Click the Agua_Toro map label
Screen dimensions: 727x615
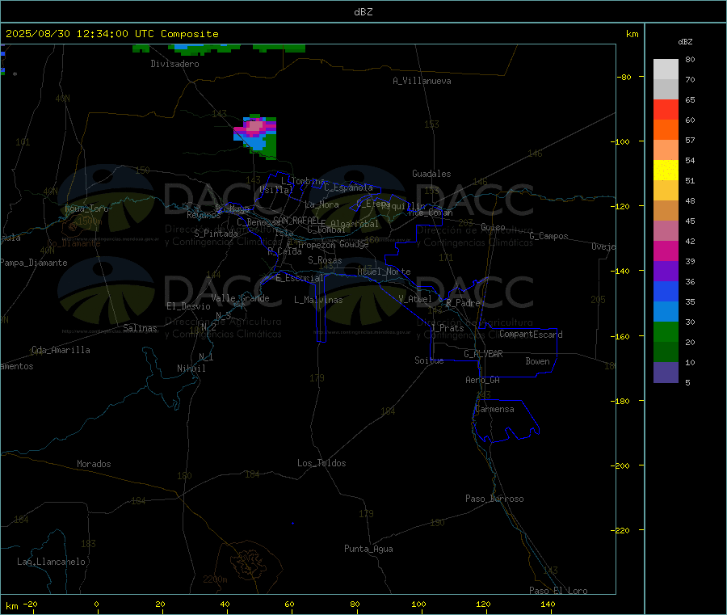[x=86, y=209]
